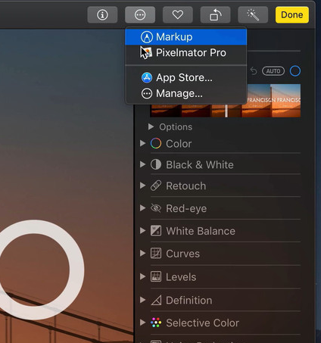Undo adjustment using the curved arrow
Screen dimensions: 321x343
point(254,71)
